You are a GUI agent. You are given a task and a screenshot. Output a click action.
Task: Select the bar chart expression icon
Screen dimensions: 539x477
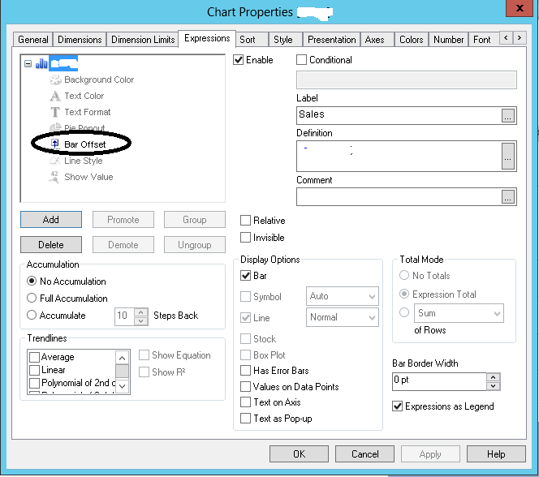pyautogui.click(x=41, y=63)
